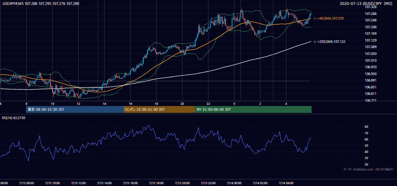
Task: Click price scale value 106.970
Action: coord(371,67)
